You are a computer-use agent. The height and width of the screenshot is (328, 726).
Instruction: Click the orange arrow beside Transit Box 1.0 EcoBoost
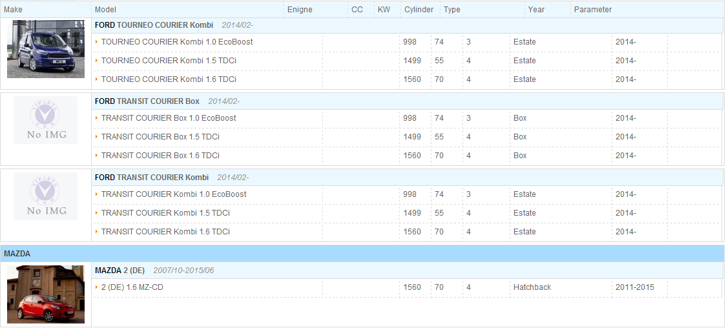point(97,118)
